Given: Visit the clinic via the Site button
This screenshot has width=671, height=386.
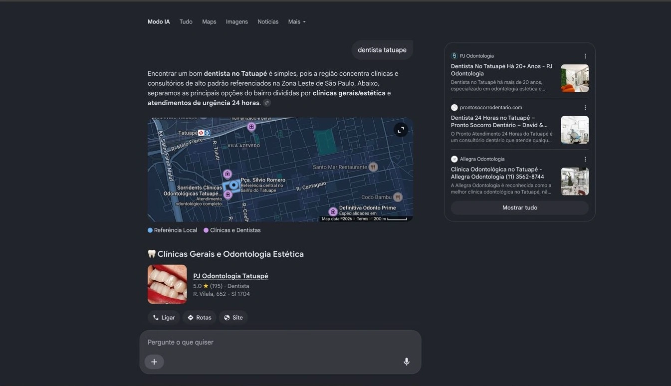Looking at the screenshot, I should pyautogui.click(x=233, y=318).
